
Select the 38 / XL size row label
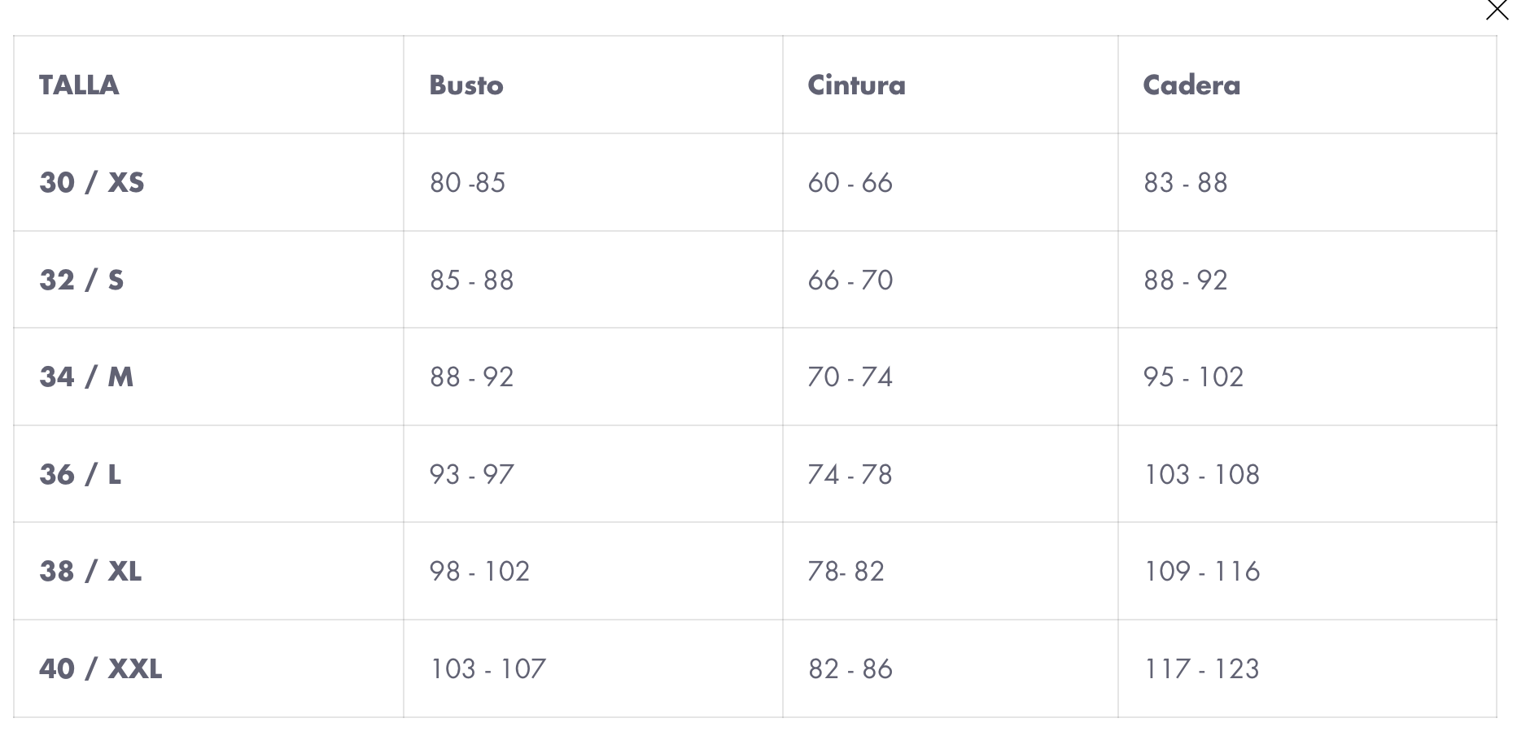point(90,571)
